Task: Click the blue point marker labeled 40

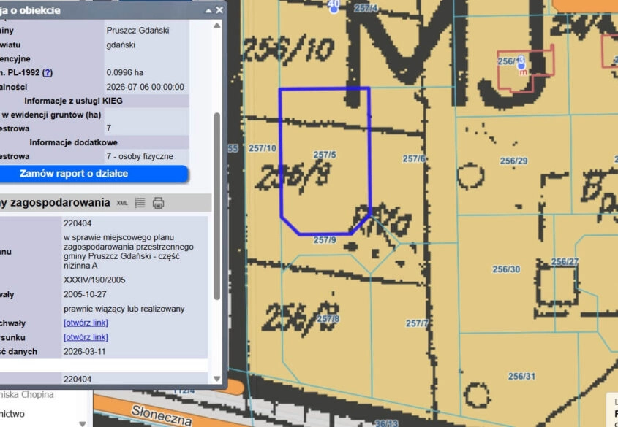Action: [x=334, y=9]
